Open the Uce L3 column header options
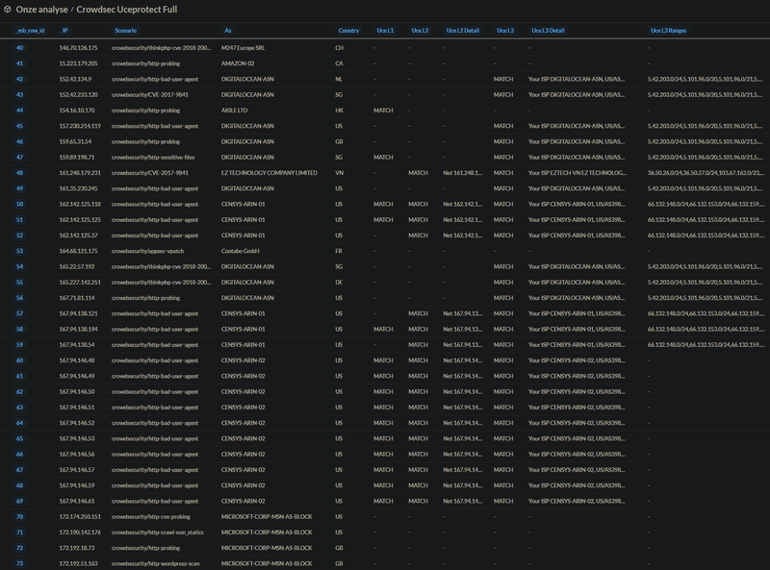Screen dimensions: 770x570 [503, 32]
